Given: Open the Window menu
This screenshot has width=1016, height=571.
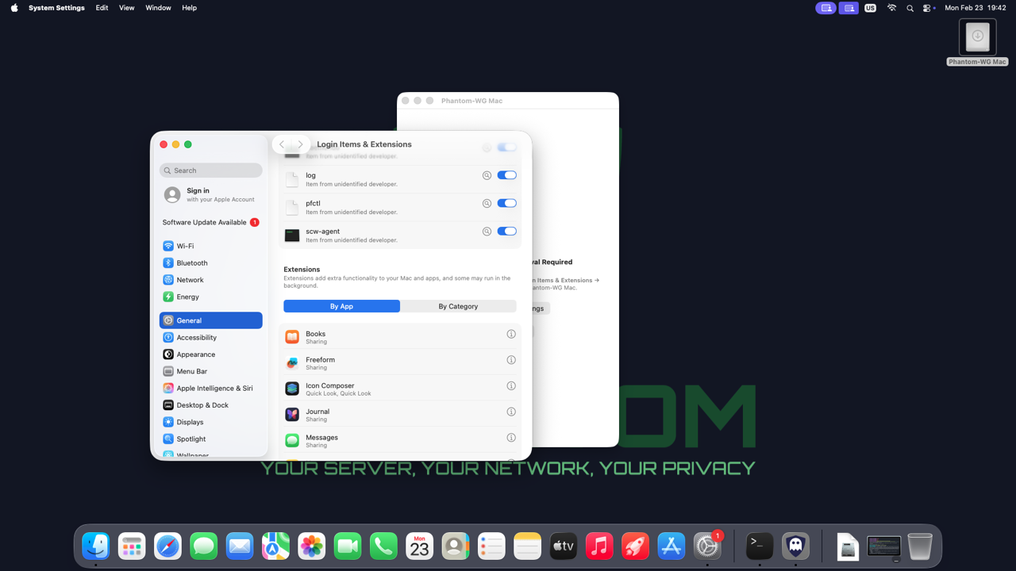Looking at the screenshot, I should [158, 8].
